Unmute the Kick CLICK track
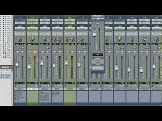This screenshot has width=162, height=121. [35, 52]
